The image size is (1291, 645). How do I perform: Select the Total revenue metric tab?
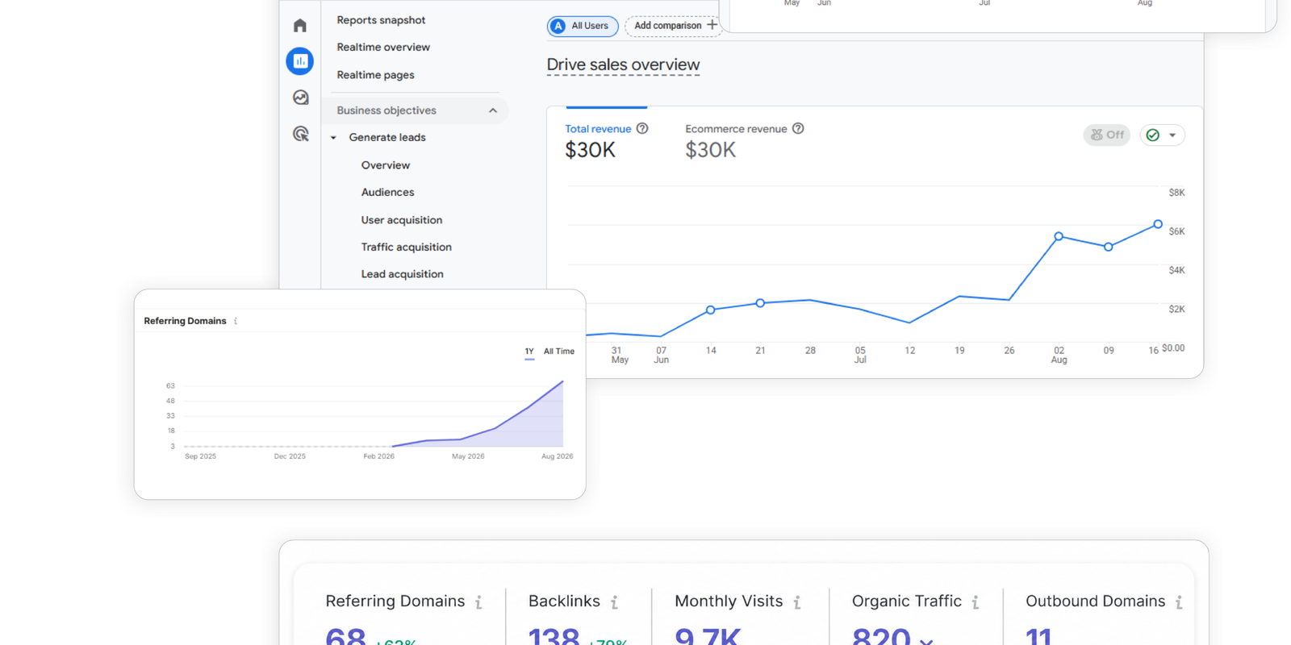pyautogui.click(x=607, y=140)
